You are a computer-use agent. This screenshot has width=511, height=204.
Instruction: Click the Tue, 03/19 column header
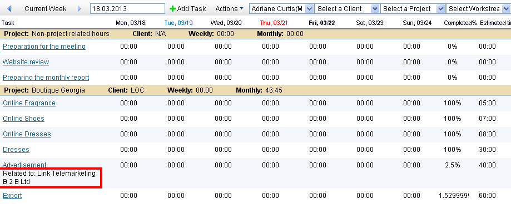(x=178, y=23)
